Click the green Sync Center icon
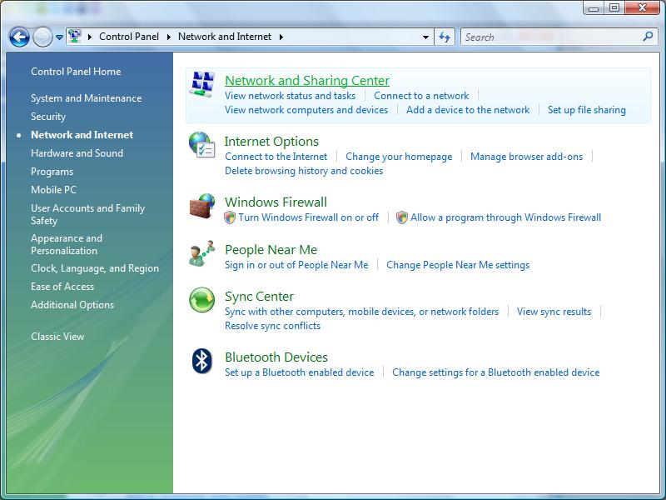666x500 pixels. pyautogui.click(x=202, y=300)
